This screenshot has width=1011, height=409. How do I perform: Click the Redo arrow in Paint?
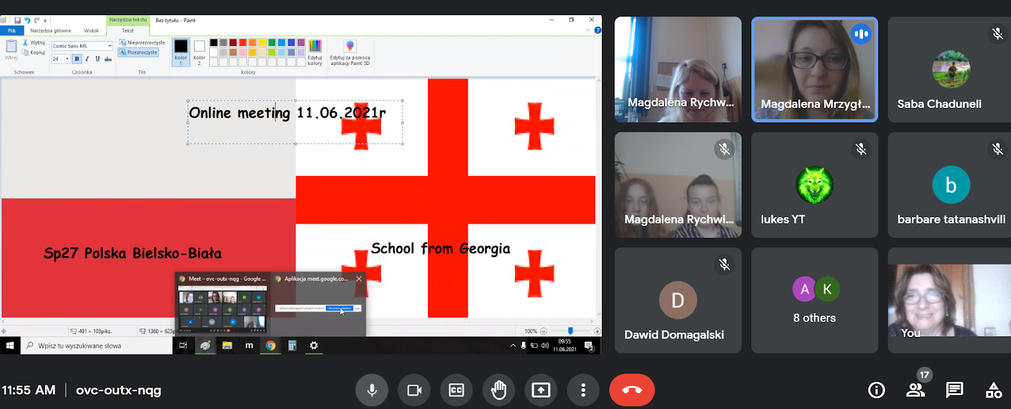[37, 20]
